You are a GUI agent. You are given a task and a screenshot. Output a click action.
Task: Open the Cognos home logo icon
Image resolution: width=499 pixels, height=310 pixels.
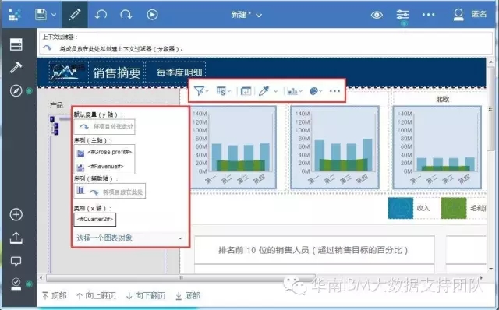click(14, 15)
